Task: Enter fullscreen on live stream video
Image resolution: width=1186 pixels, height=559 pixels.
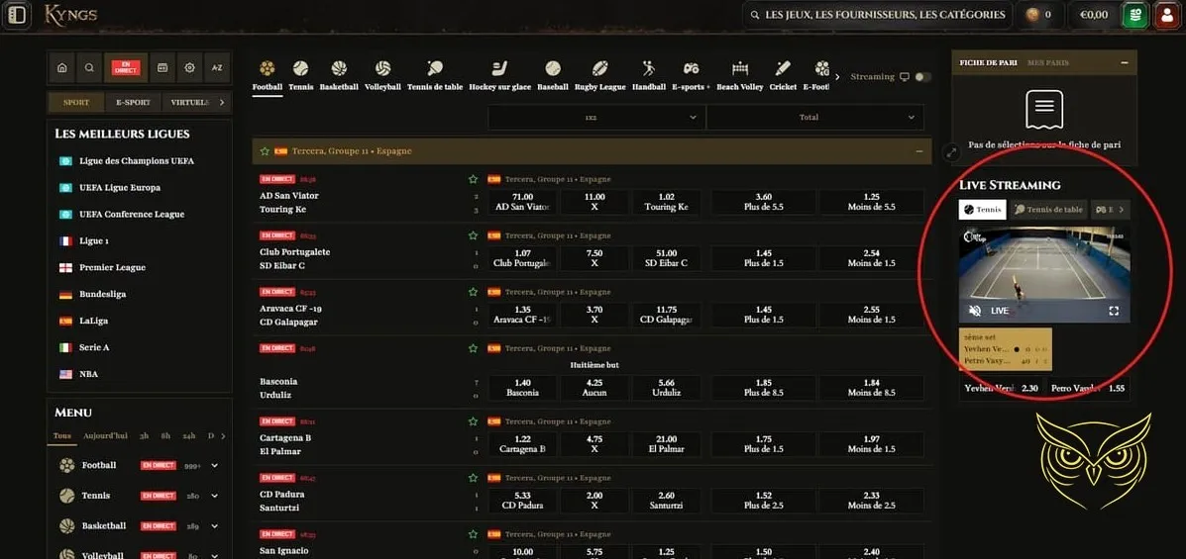Action: pyautogui.click(x=1114, y=311)
